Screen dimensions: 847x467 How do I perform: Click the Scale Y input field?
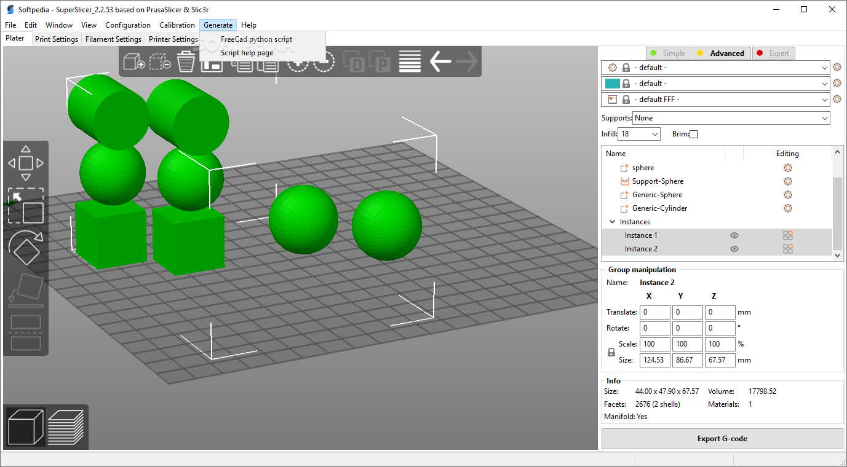click(x=688, y=344)
